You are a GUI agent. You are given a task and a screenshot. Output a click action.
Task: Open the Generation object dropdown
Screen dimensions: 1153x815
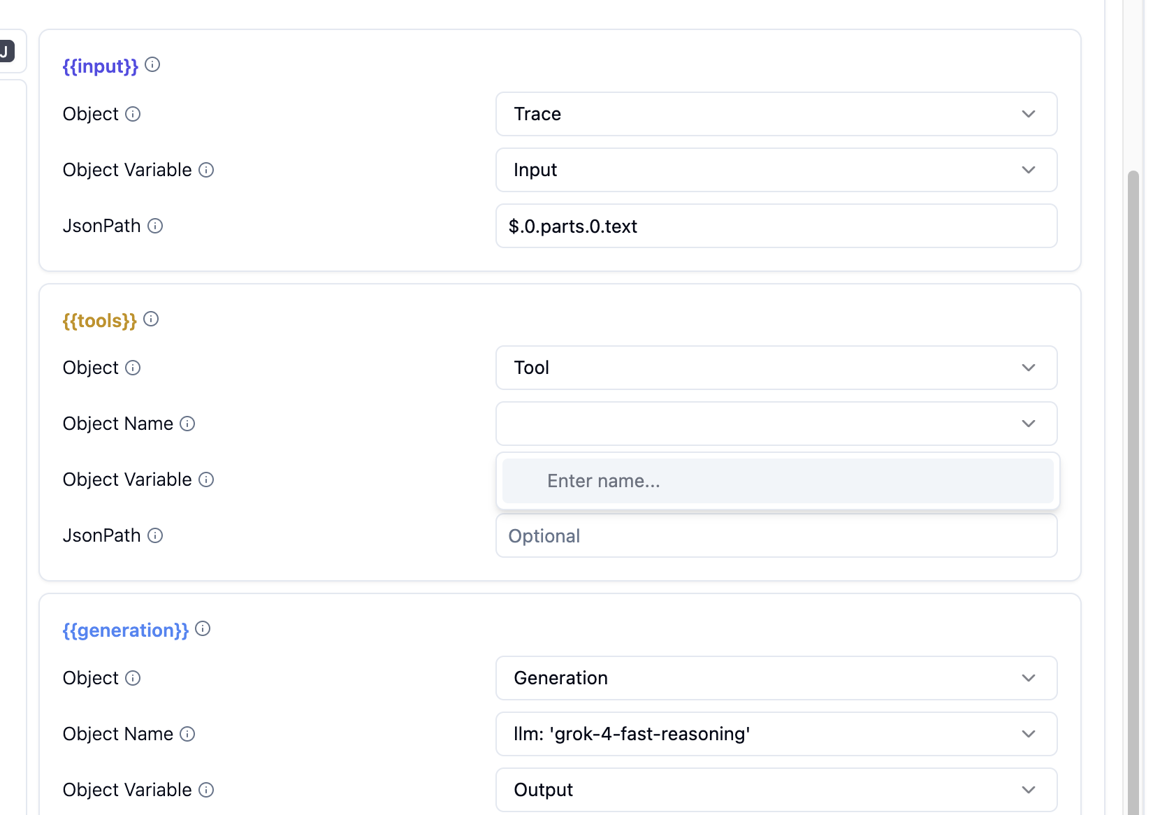776,678
